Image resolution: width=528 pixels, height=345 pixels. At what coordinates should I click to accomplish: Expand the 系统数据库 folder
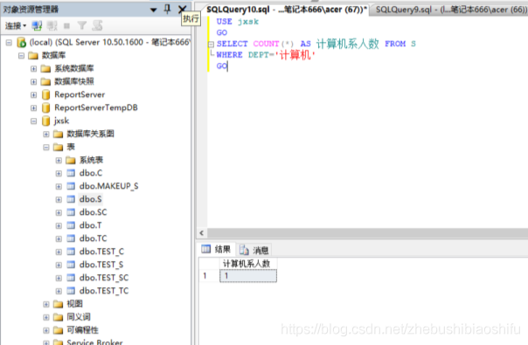click(x=34, y=69)
